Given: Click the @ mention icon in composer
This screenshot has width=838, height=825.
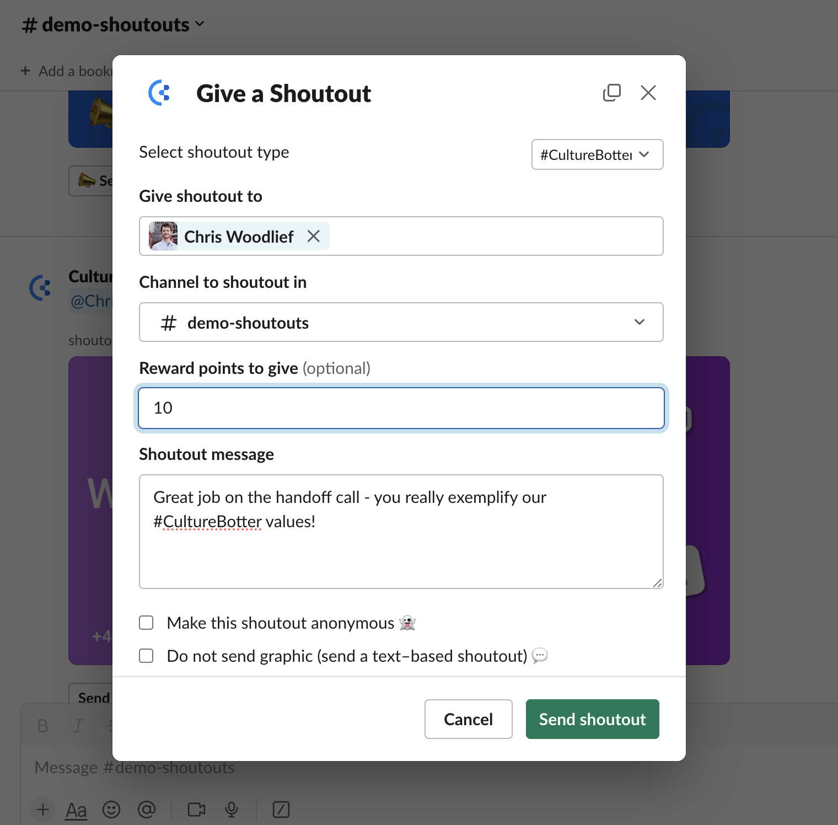Looking at the screenshot, I should pyautogui.click(x=147, y=810).
